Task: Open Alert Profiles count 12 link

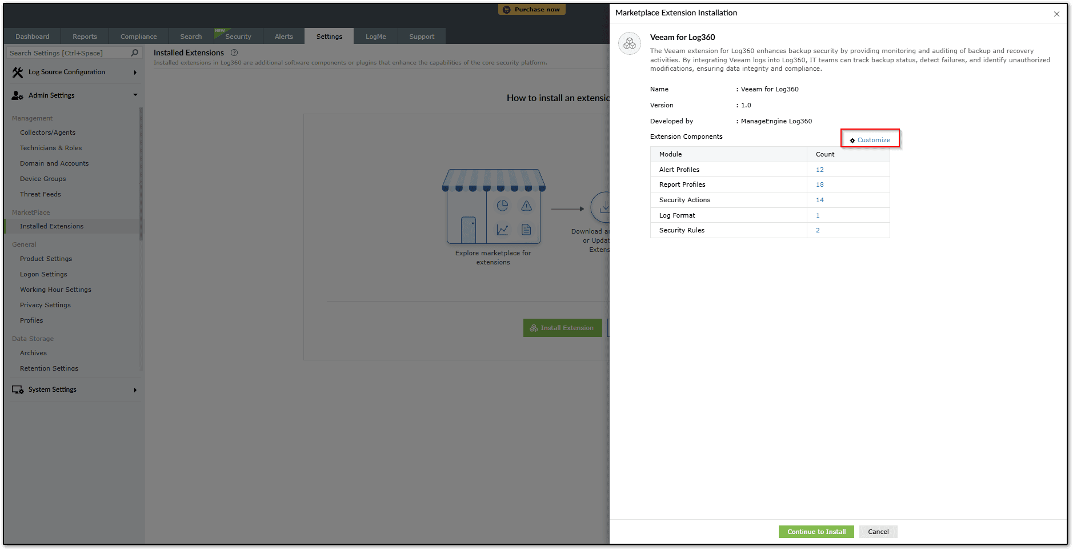Action: [820, 170]
